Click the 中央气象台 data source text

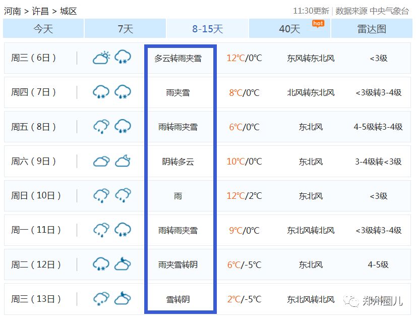(389, 11)
